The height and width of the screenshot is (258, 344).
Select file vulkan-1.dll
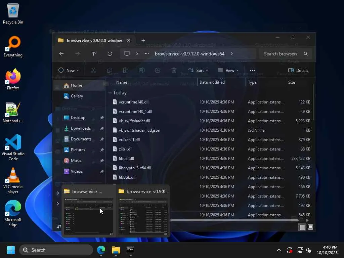pyautogui.click(x=129, y=140)
